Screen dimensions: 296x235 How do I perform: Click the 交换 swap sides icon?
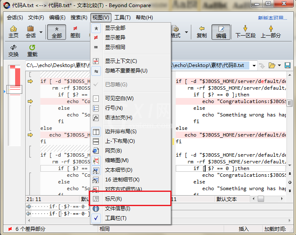(13, 51)
